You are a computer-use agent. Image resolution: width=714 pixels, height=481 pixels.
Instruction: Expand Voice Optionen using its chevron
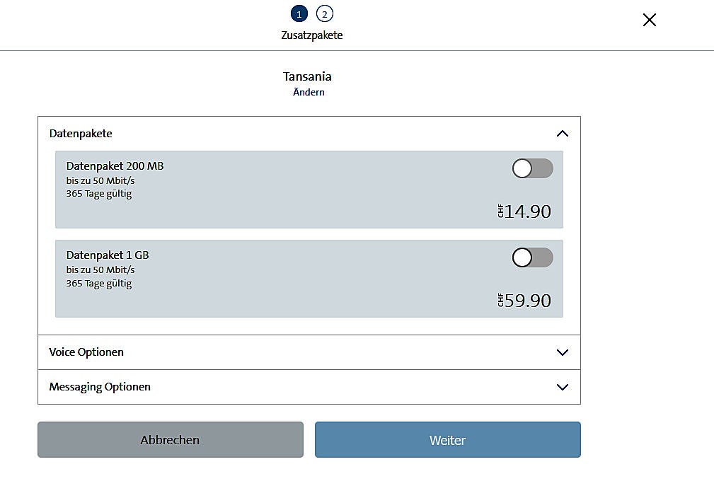point(563,352)
